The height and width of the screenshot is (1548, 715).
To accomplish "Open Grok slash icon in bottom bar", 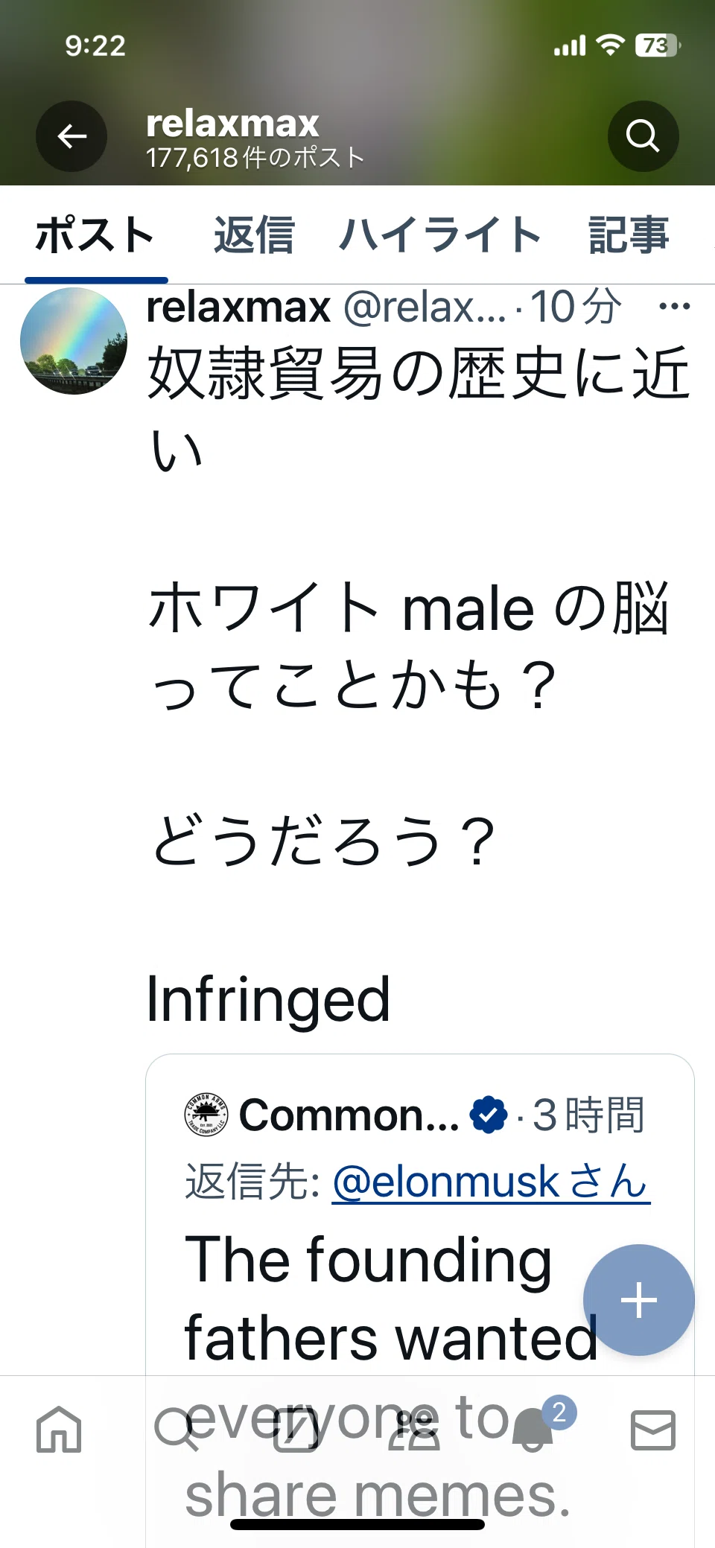I will click(296, 1430).
